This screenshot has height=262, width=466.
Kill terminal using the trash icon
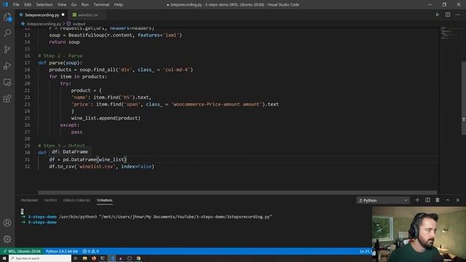pyautogui.click(x=438, y=200)
